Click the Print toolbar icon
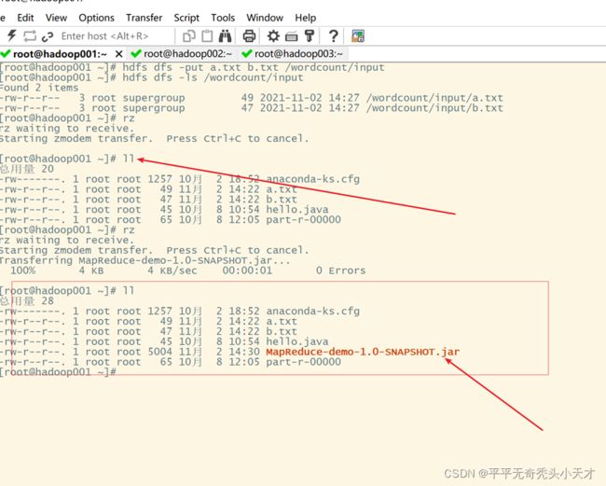This screenshot has width=606, height=486. [249, 36]
